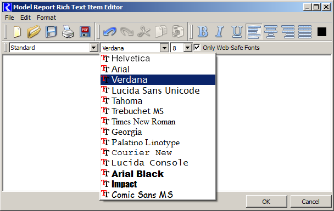
Task: Open the Format menu
Action: click(46, 18)
